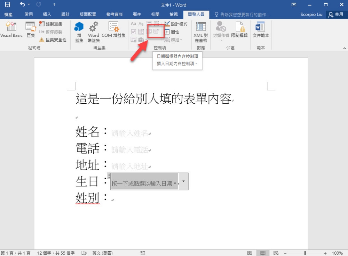Click the 姓別 label text
Screen dimensions: 348x256
tap(87, 198)
